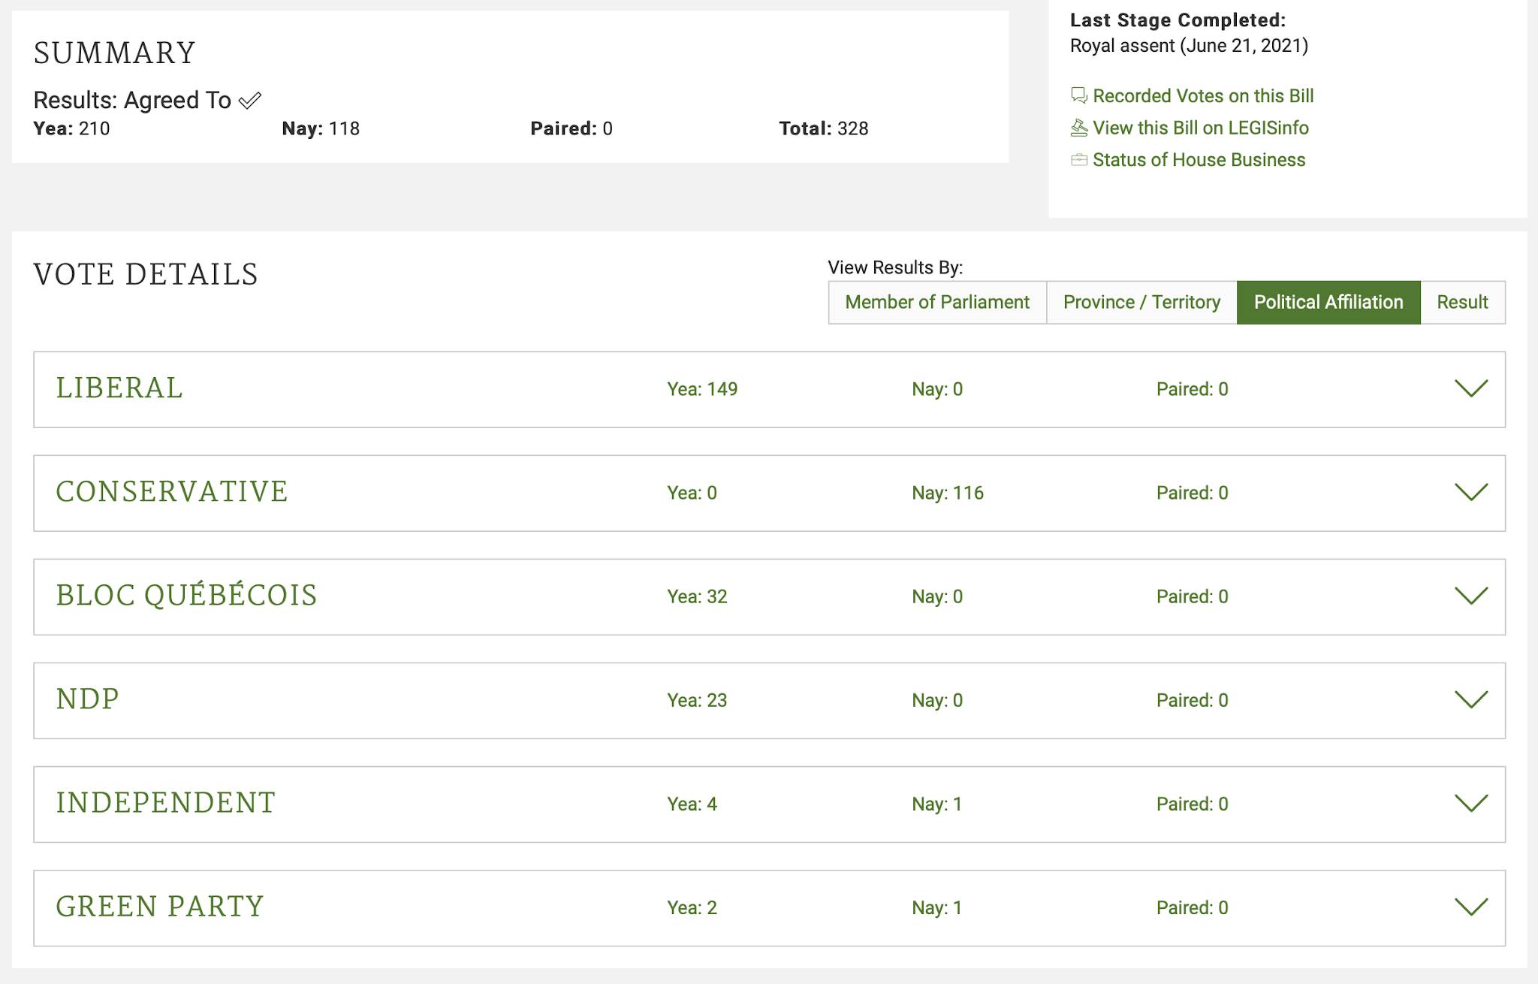Screen dimensions: 1538x984
Task: Switch to the Result view tab
Action: 1462,302
